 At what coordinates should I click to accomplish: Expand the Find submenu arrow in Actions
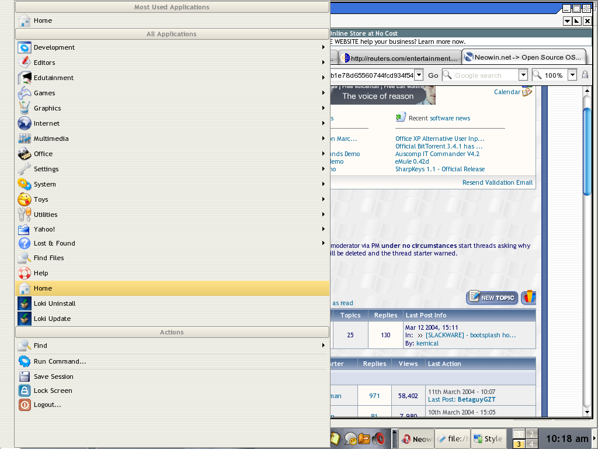(x=323, y=346)
